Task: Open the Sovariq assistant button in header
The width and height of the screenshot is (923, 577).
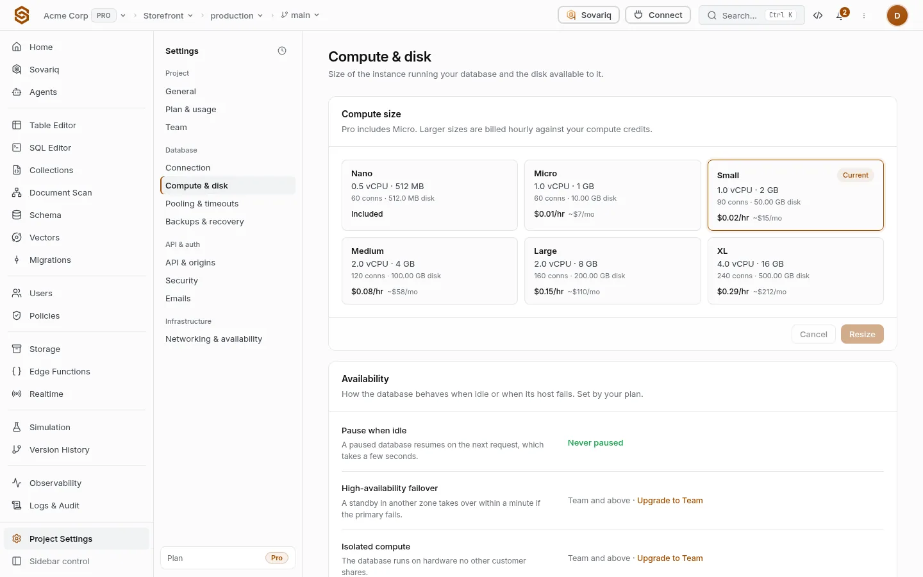Action: coord(588,15)
